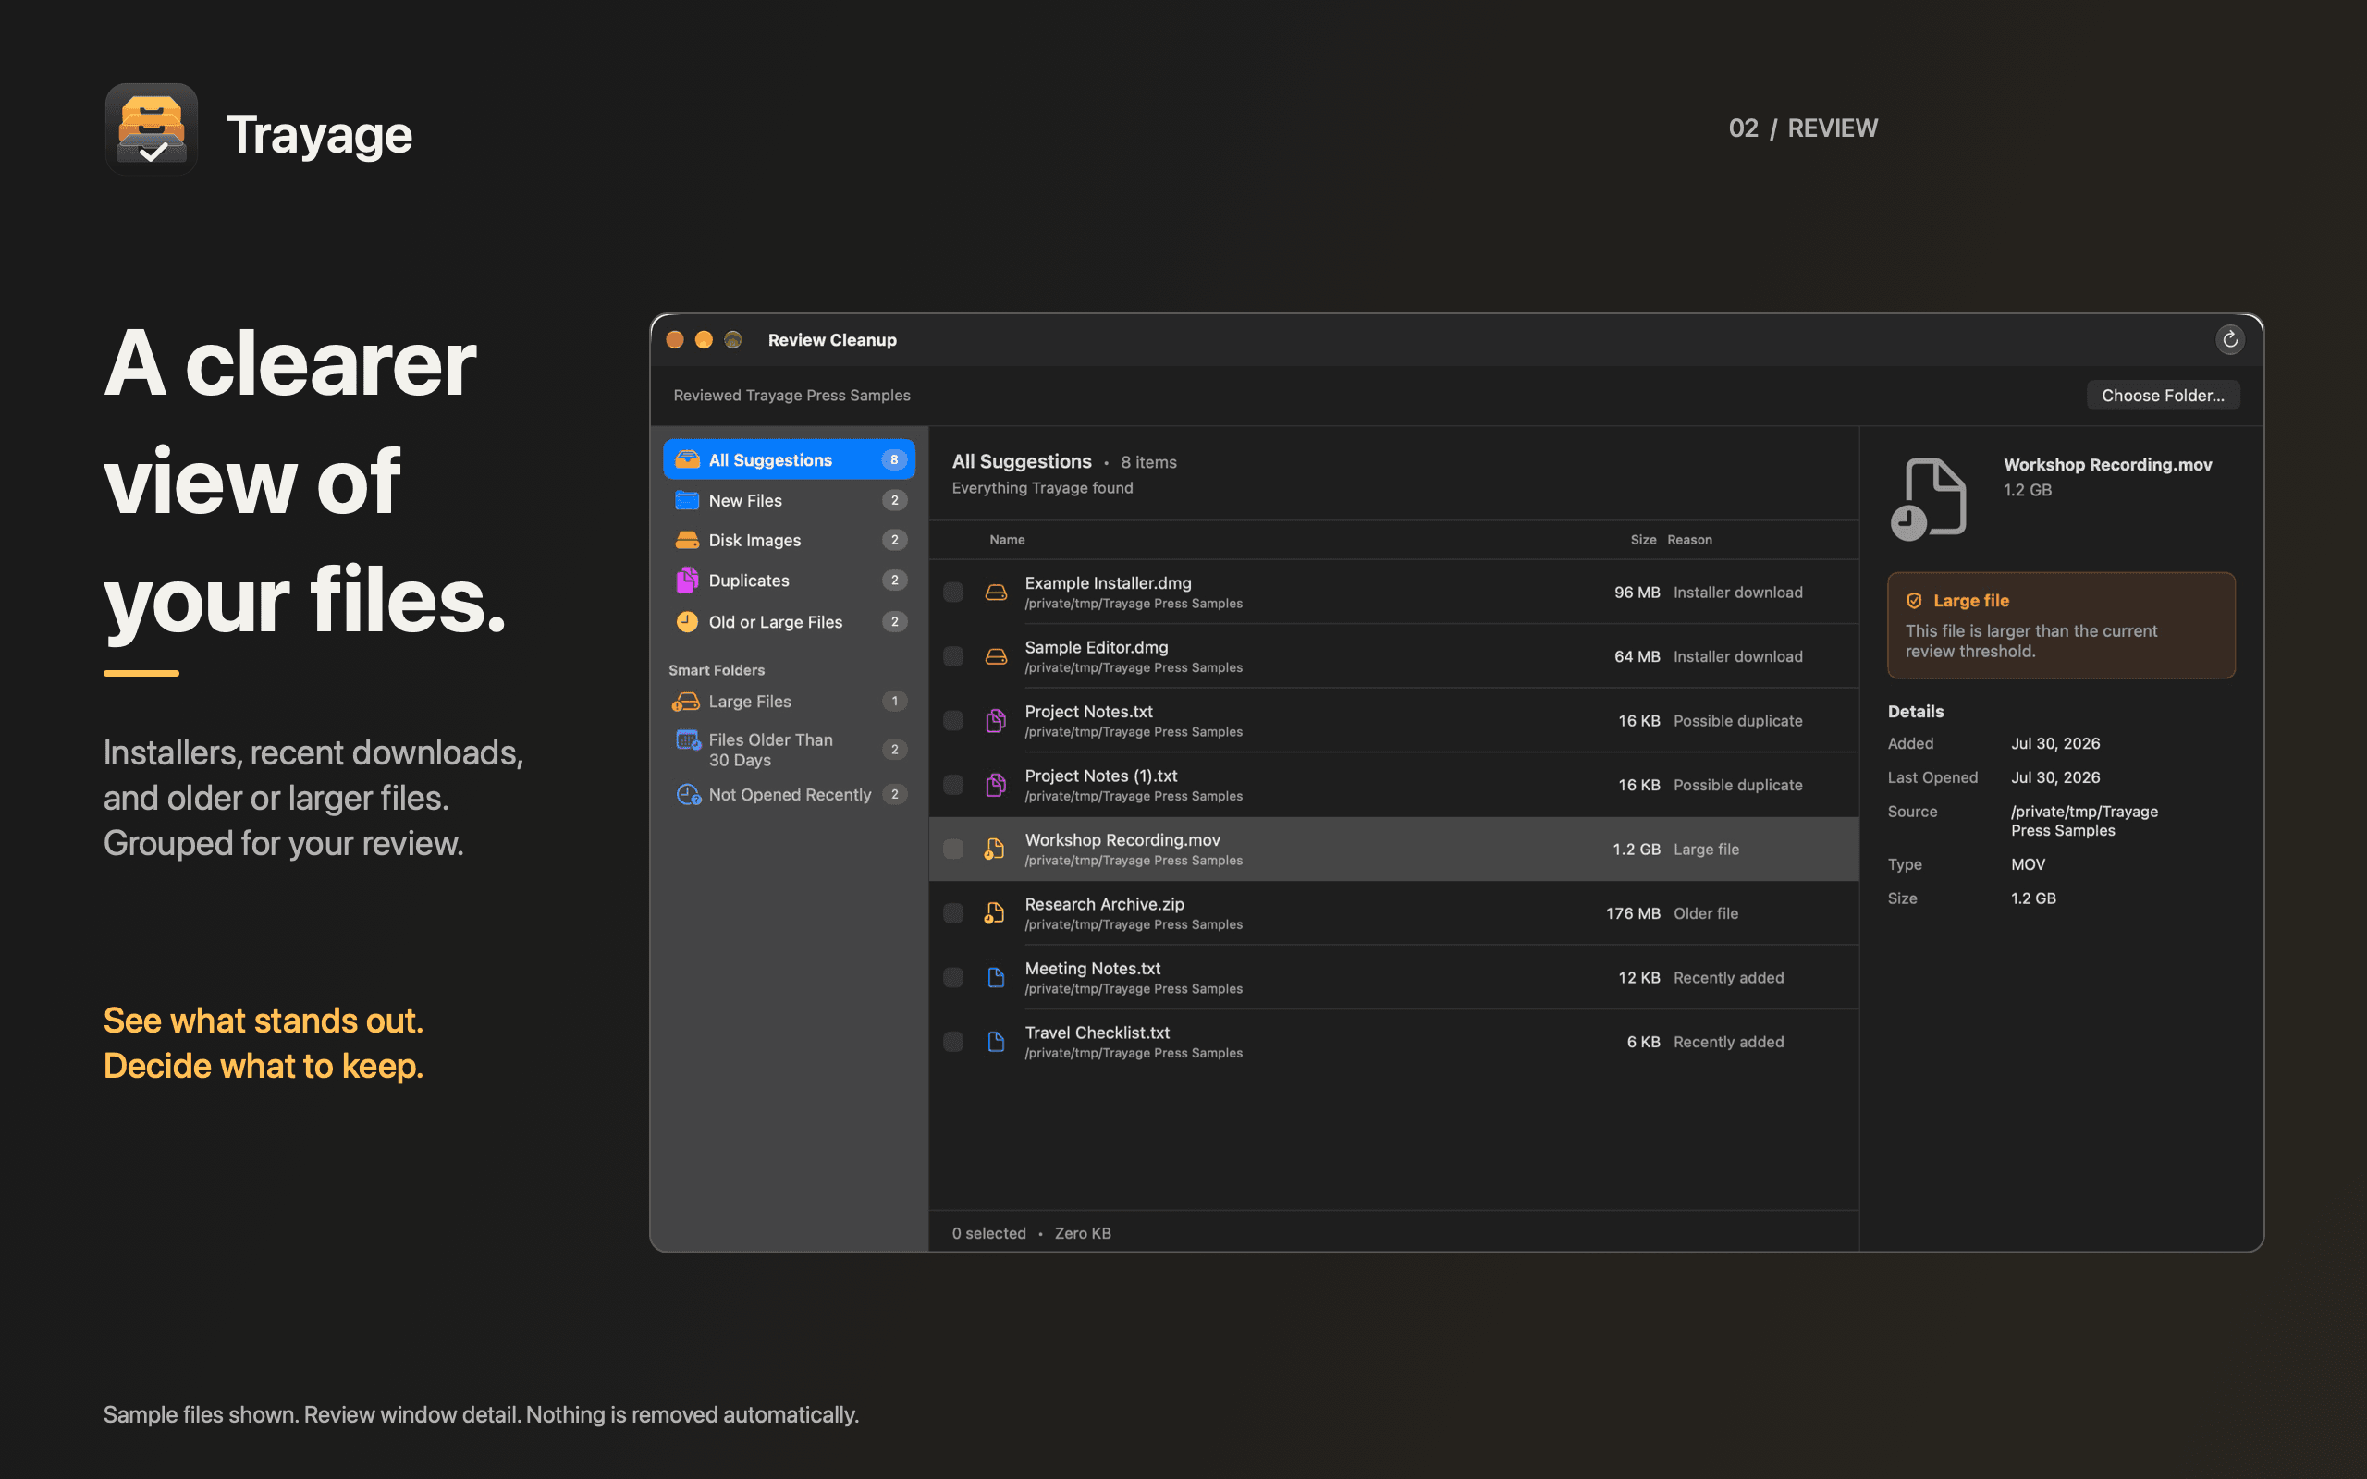Click the New Files folder icon
Viewport: 2367px width, 1479px height.
click(688, 500)
